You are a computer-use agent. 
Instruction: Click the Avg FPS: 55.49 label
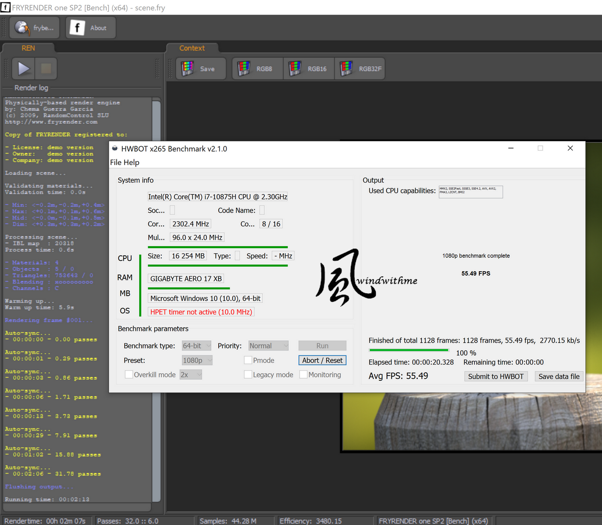[398, 376]
